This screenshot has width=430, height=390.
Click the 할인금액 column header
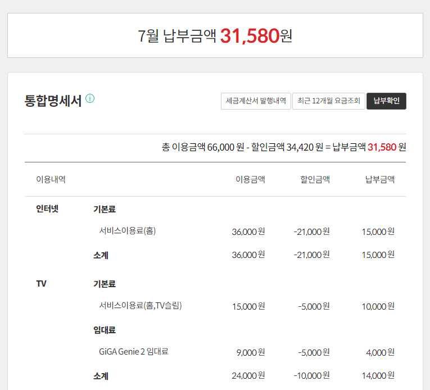[x=315, y=180]
